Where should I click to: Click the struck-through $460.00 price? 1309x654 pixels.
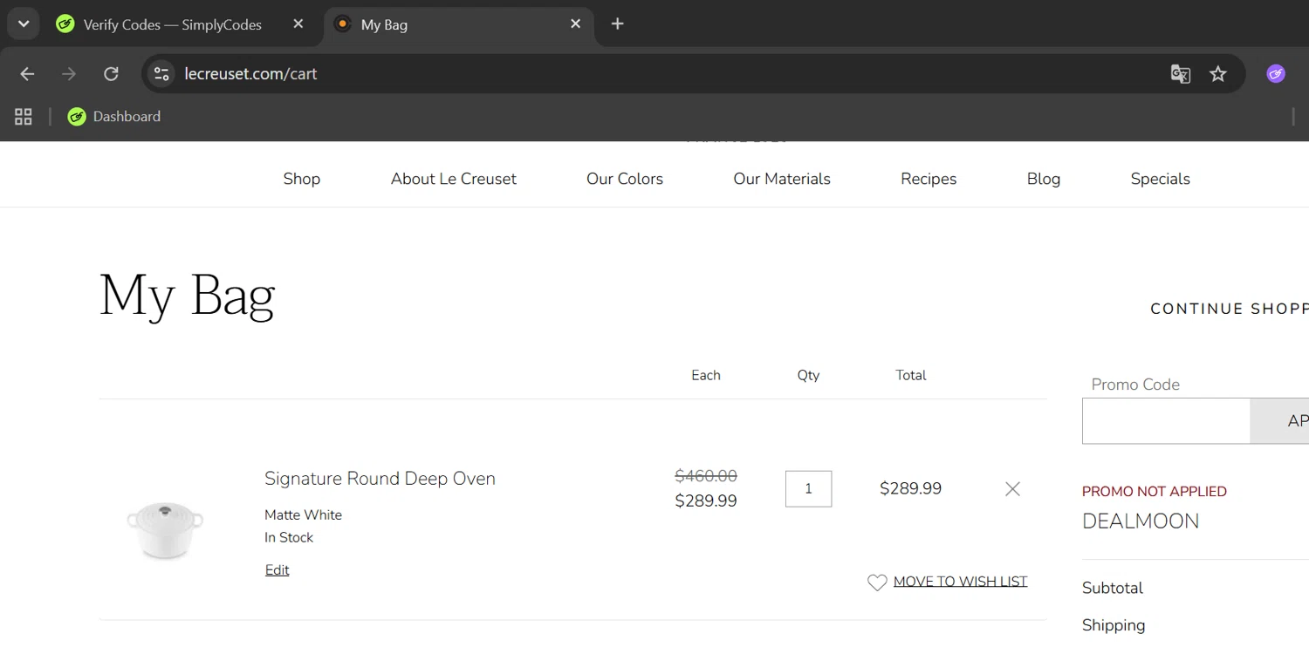pos(706,476)
